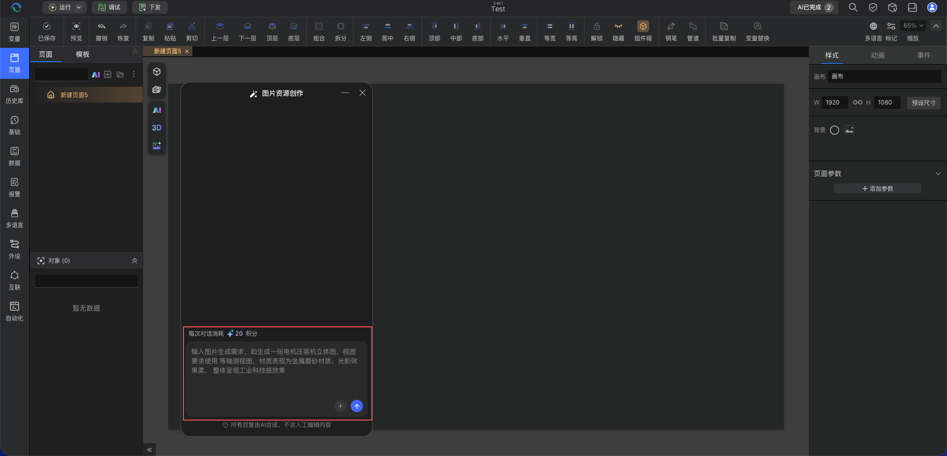This screenshot has width=947, height=456.
Task: Open 变量替换 variable replace tool
Action: click(x=758, y=32)
